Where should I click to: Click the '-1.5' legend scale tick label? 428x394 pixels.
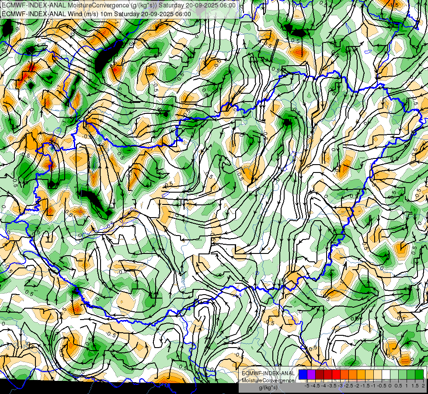pyautogui.click(x=365, y=386)
